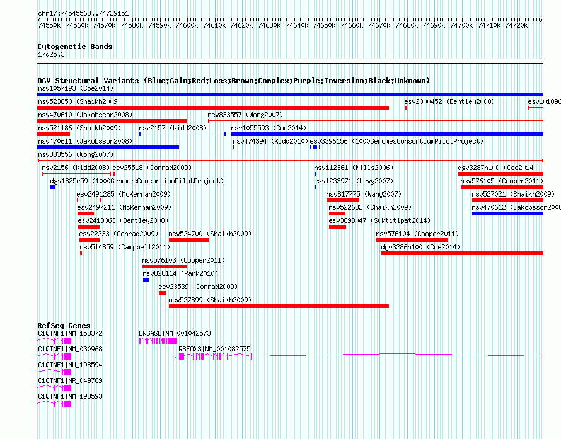The height and width of the screenshot is (439, 561).
Task: Click the ENGASE gene exon glyph
Action: (158, 341)
